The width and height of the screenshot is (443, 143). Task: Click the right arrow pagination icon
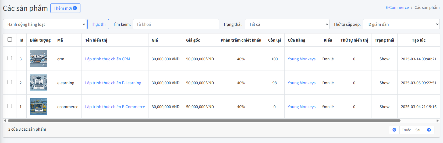click(x=429, y=130)
